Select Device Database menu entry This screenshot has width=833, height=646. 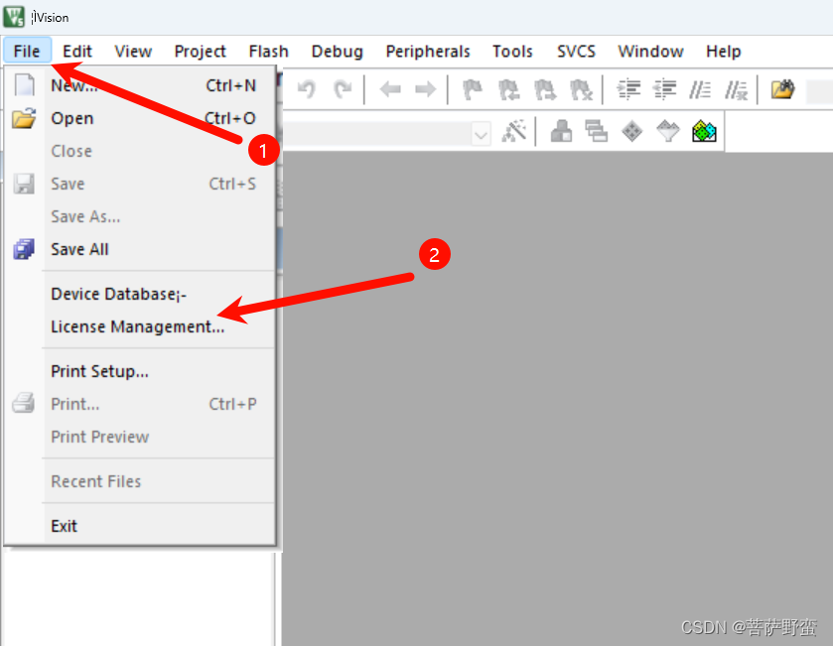(x=140, y=294)
